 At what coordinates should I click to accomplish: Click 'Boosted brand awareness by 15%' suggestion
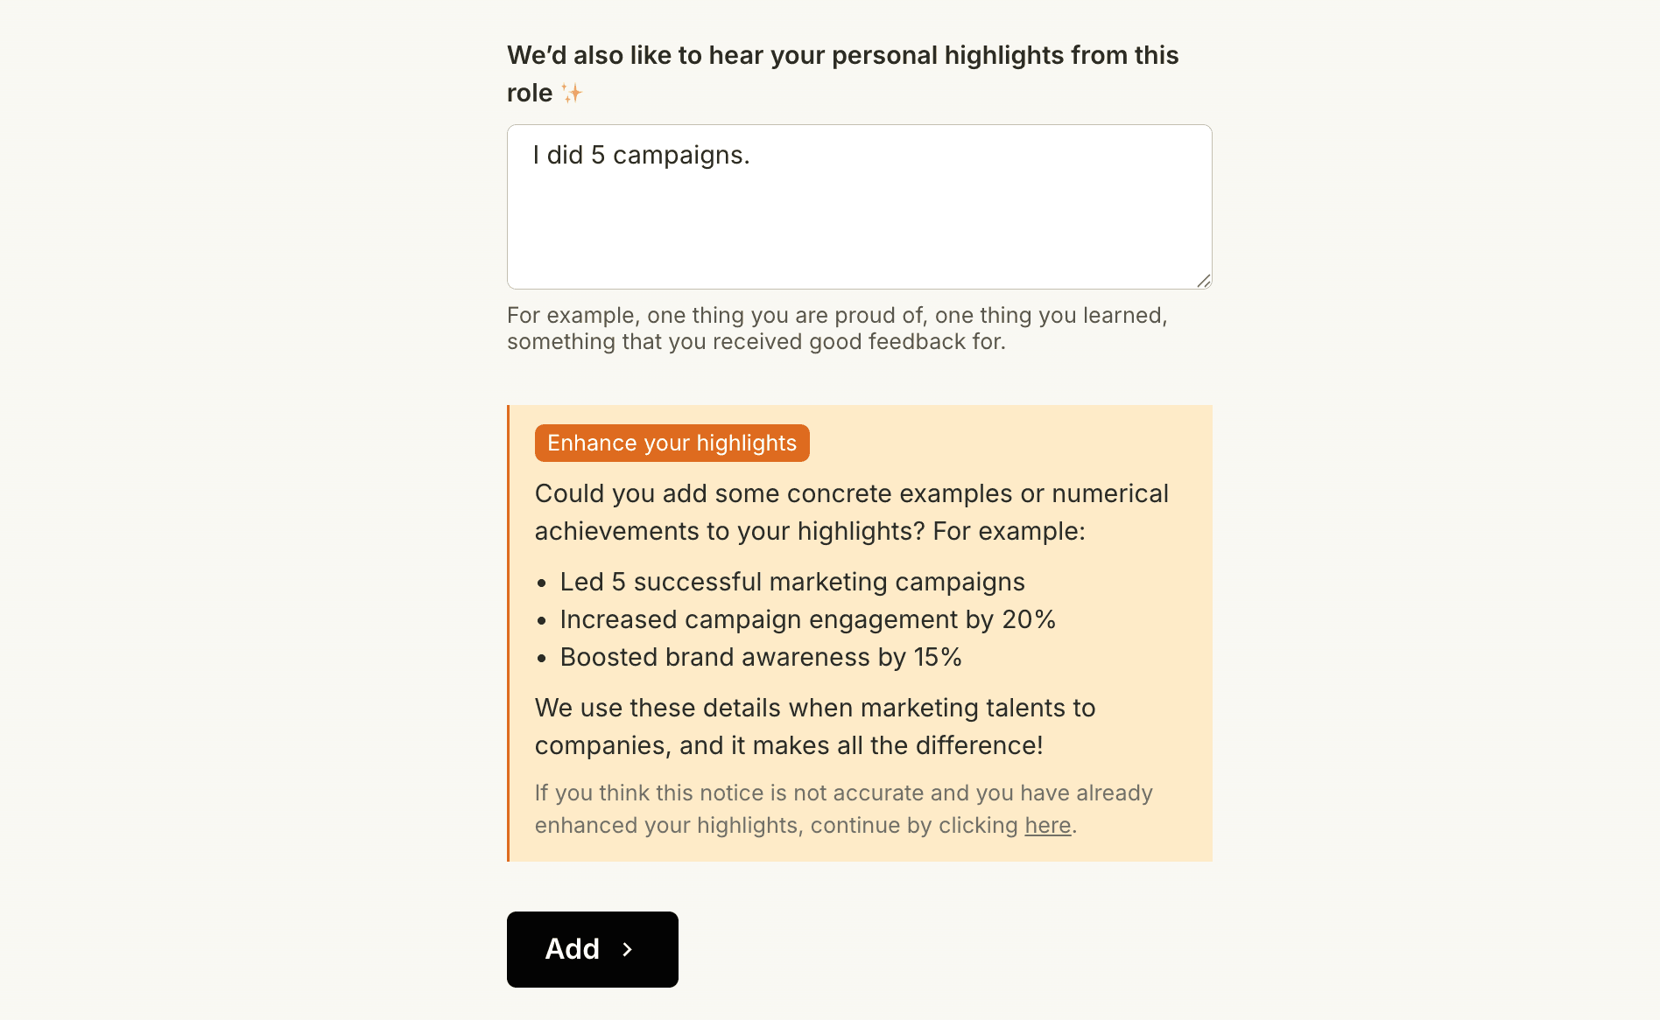pos(760,657)
